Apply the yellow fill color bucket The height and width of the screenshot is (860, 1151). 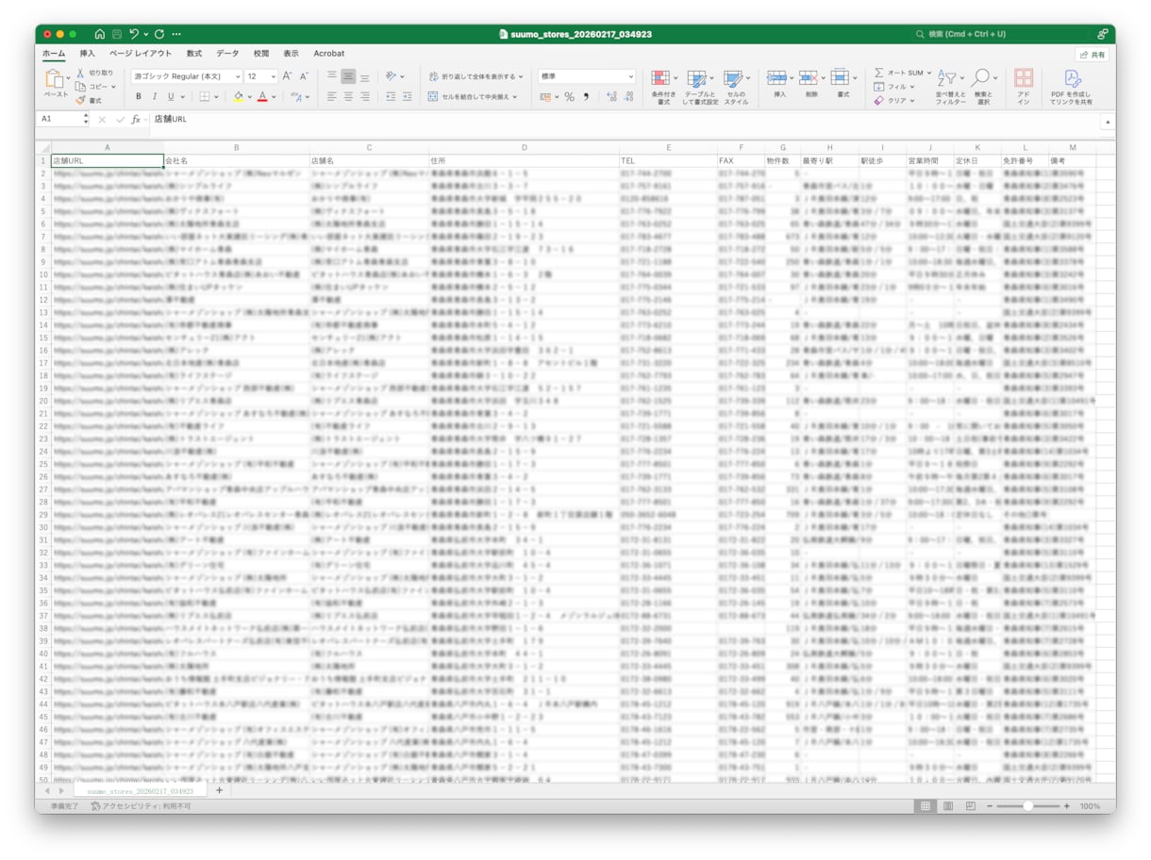point(239,97)
